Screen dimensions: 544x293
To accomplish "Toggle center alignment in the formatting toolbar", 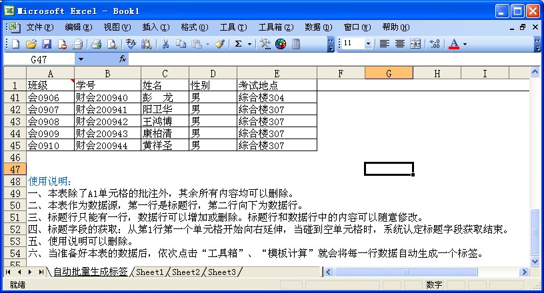I will tap(400, 44).
